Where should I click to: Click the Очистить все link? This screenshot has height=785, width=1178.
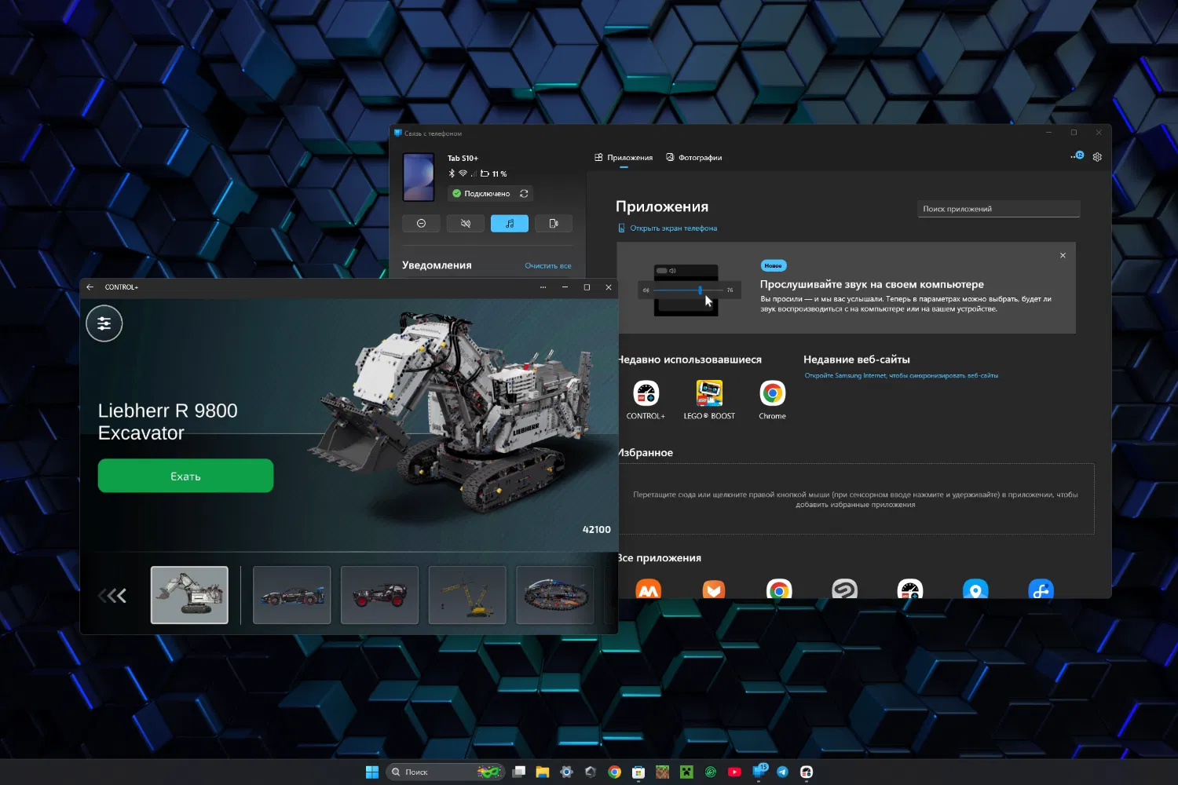point(548,266)
